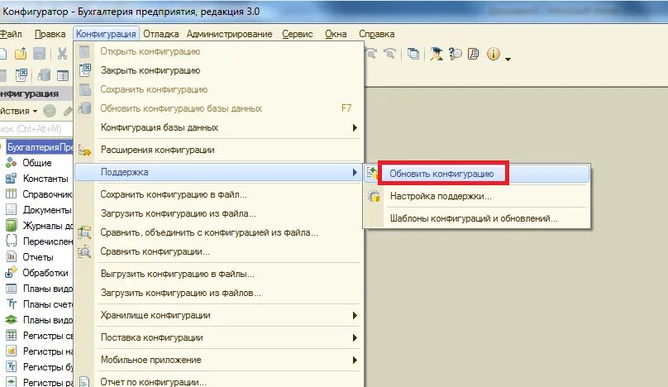Click the find previous search icon
The height and width of the screenshot is (387, 668).
point(390,54)
